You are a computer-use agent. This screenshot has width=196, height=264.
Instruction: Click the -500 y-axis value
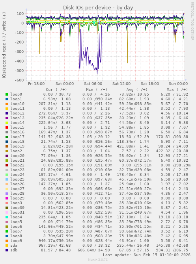point(19,71)
